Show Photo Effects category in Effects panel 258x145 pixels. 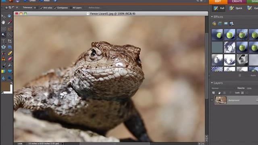[x=226, y=23]
